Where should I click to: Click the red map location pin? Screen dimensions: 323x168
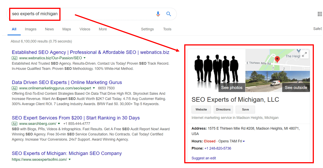click(277, 59)
